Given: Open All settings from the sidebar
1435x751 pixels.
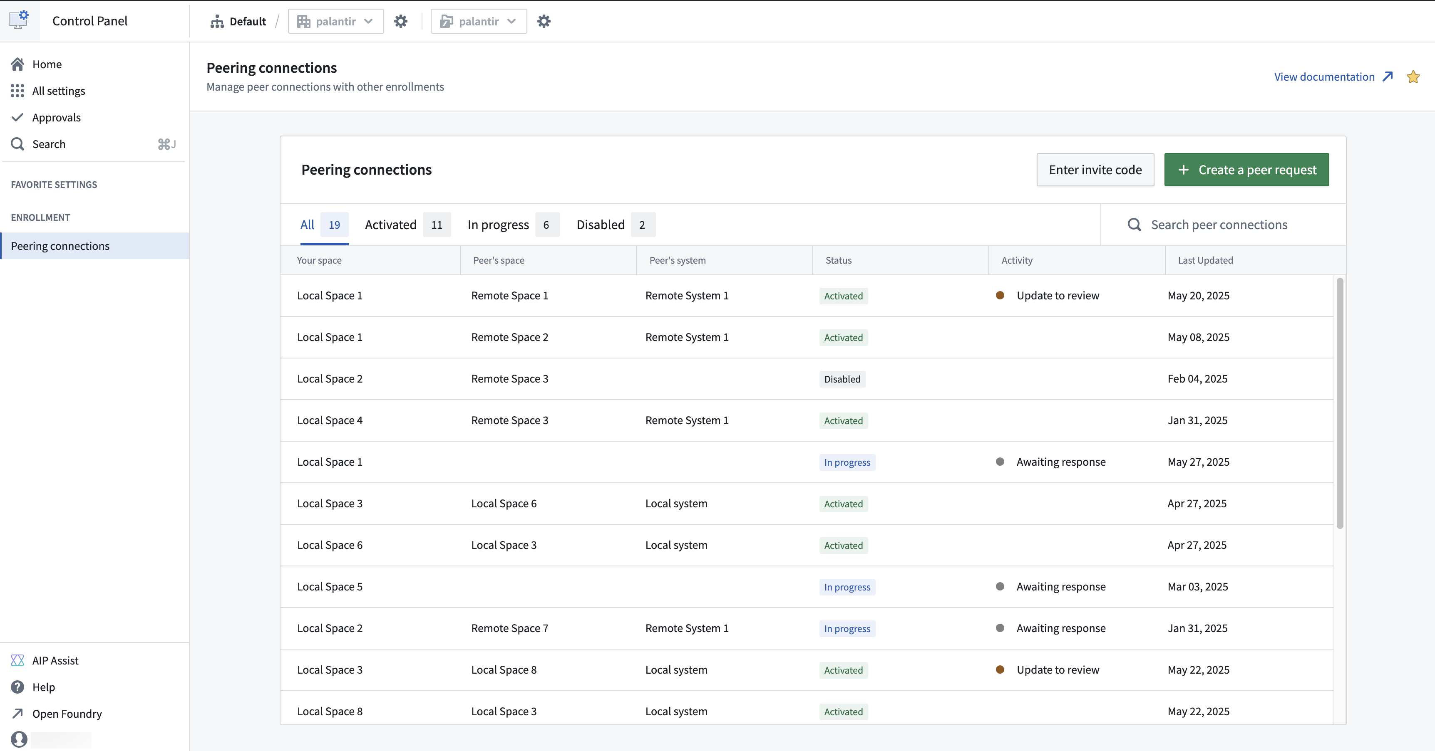Looking at the screenshot, I should point(59,90).
